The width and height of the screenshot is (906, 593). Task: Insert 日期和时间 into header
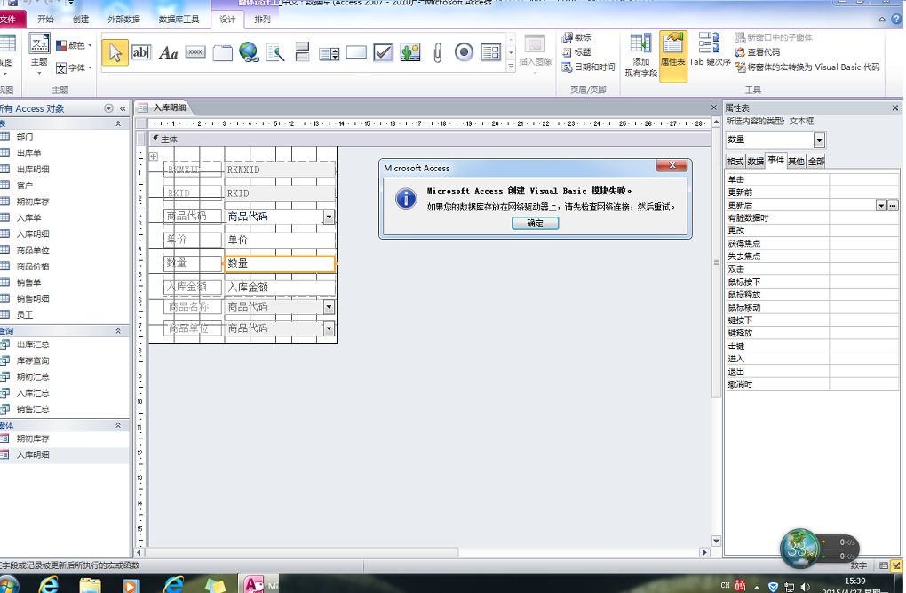pos(588,67)
